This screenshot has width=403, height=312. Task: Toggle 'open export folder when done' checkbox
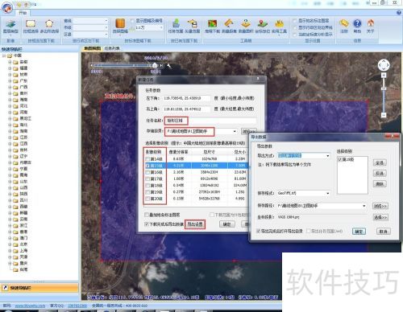pyautogui.click(x=259, y=231)
